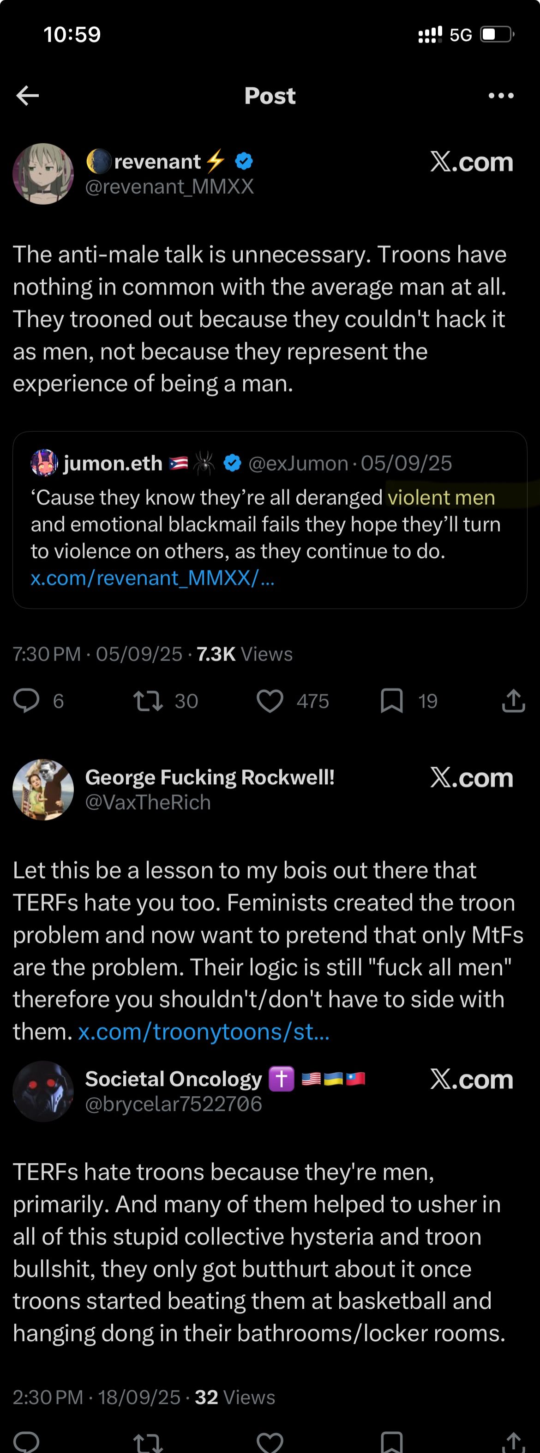Screen dimensions: 540x1453
Task: Tap the back arrow icon
Action: (x=28, y=96)
